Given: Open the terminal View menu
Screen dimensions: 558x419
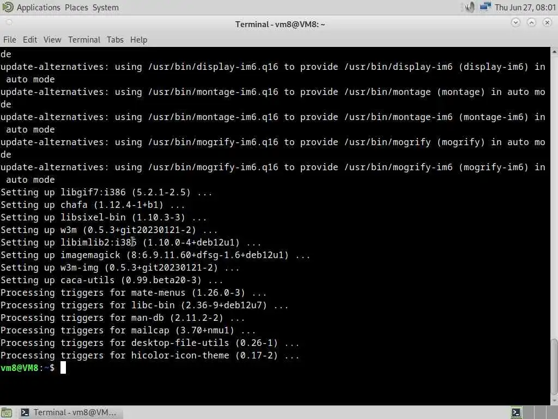Looking at the screenshot, I should [x=52, y=39].
